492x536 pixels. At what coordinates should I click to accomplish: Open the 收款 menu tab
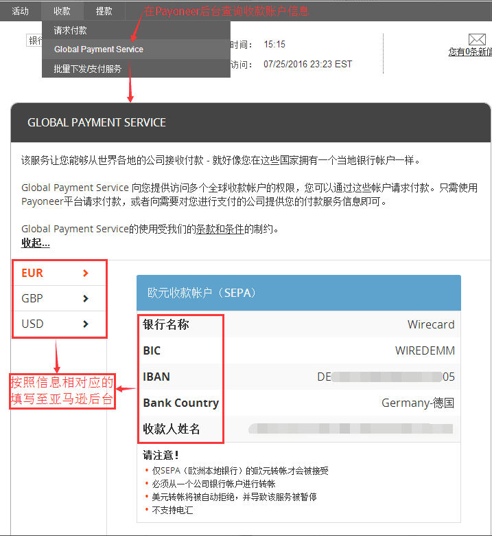[x=62, y=11]
